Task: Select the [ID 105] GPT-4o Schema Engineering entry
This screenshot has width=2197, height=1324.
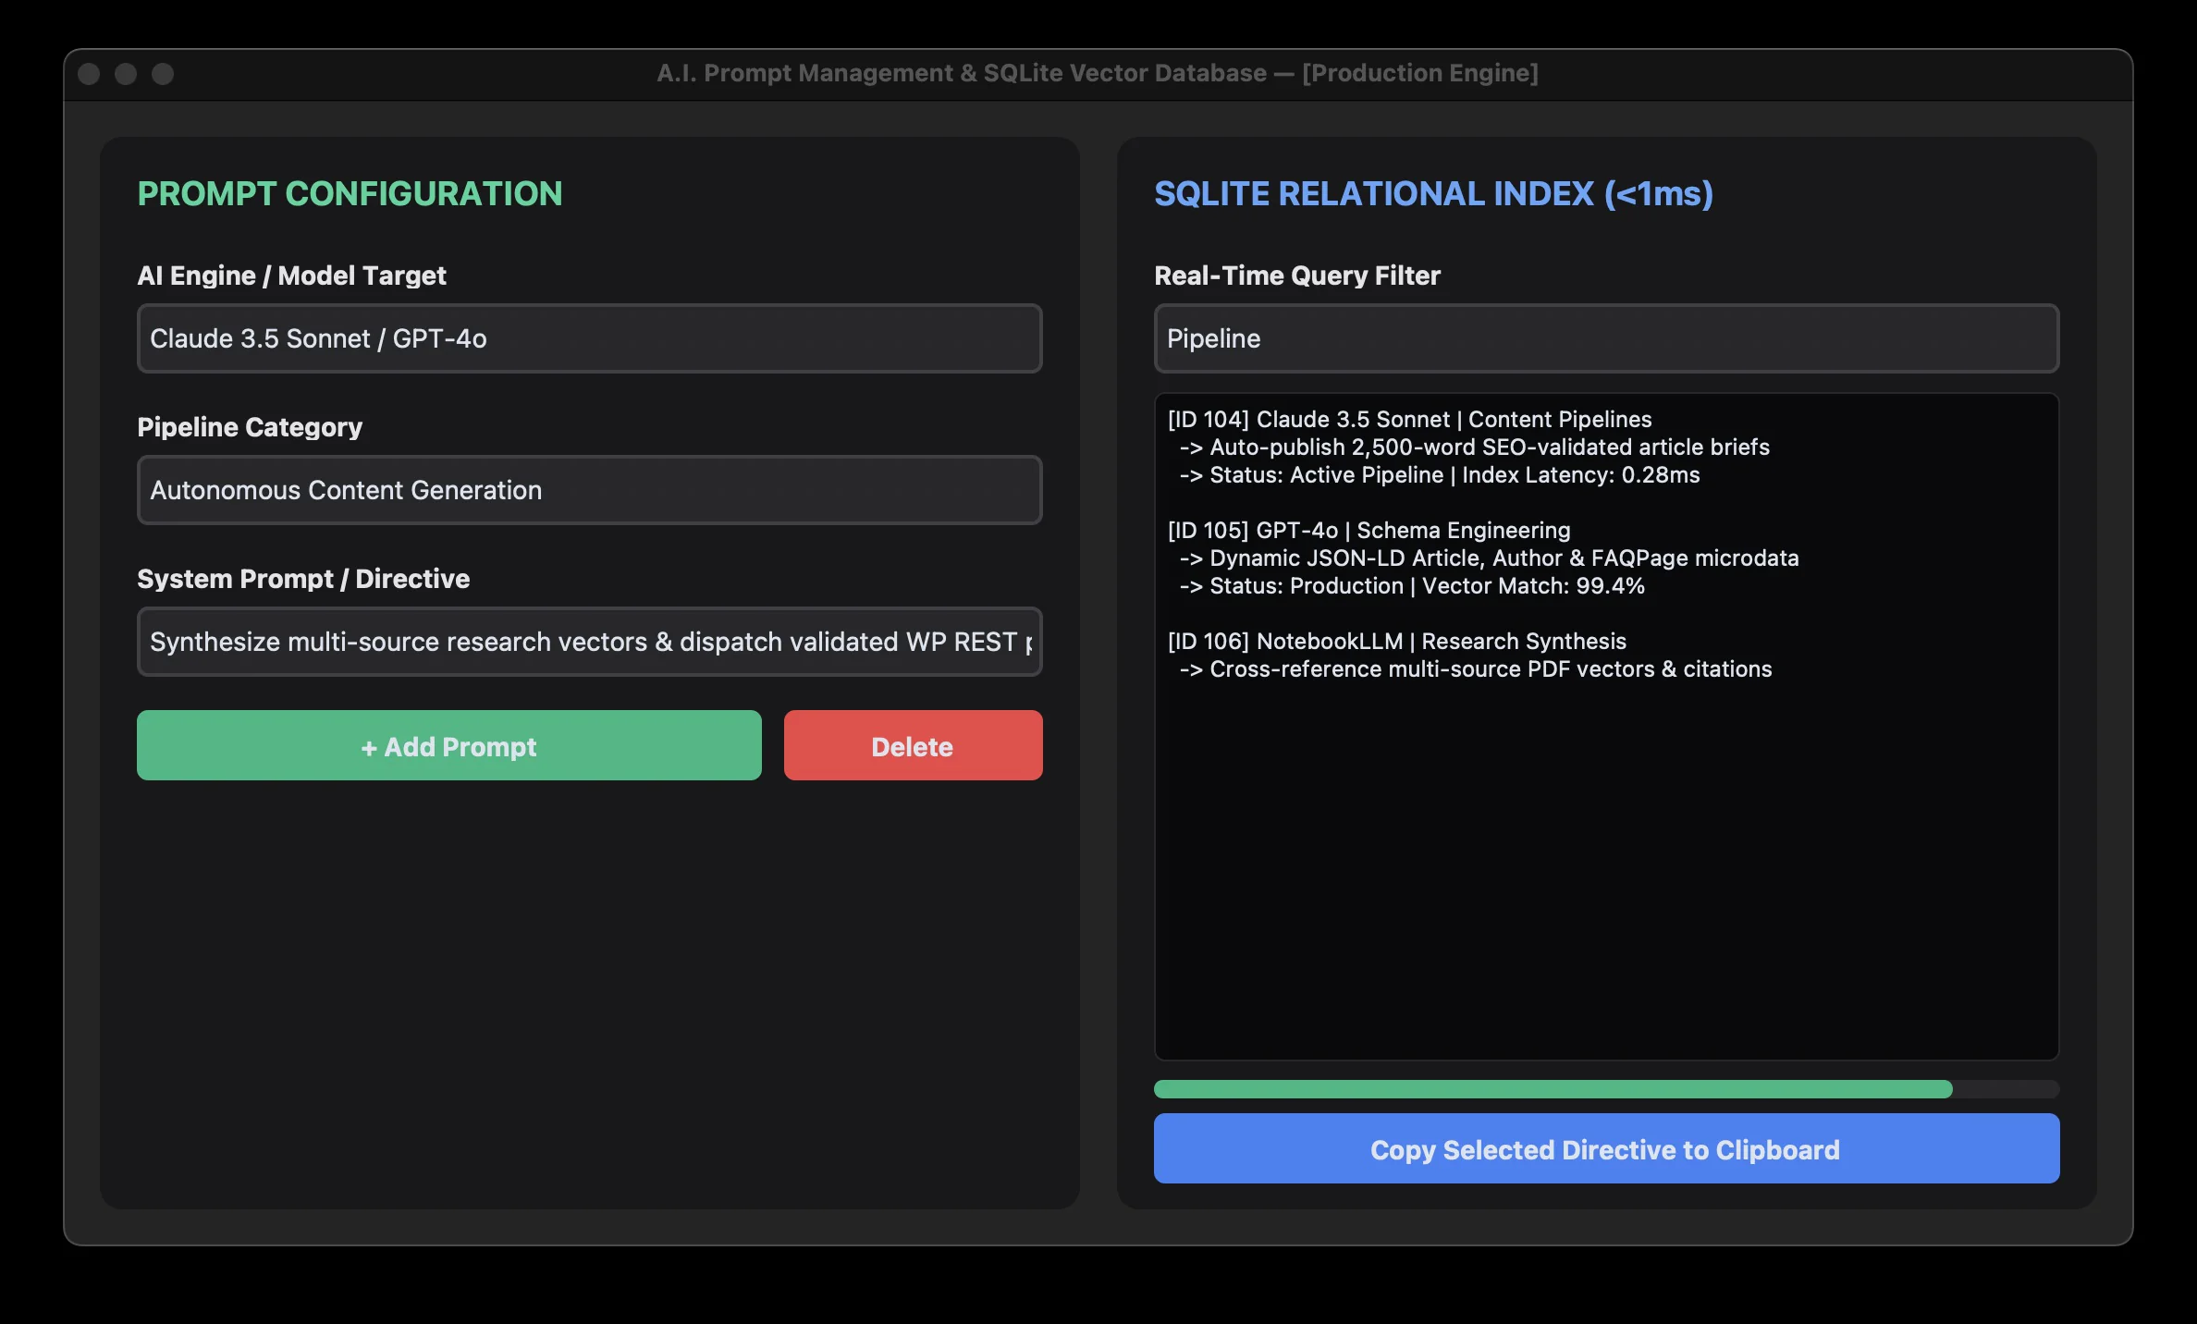Action: (x=1369, y=530)
